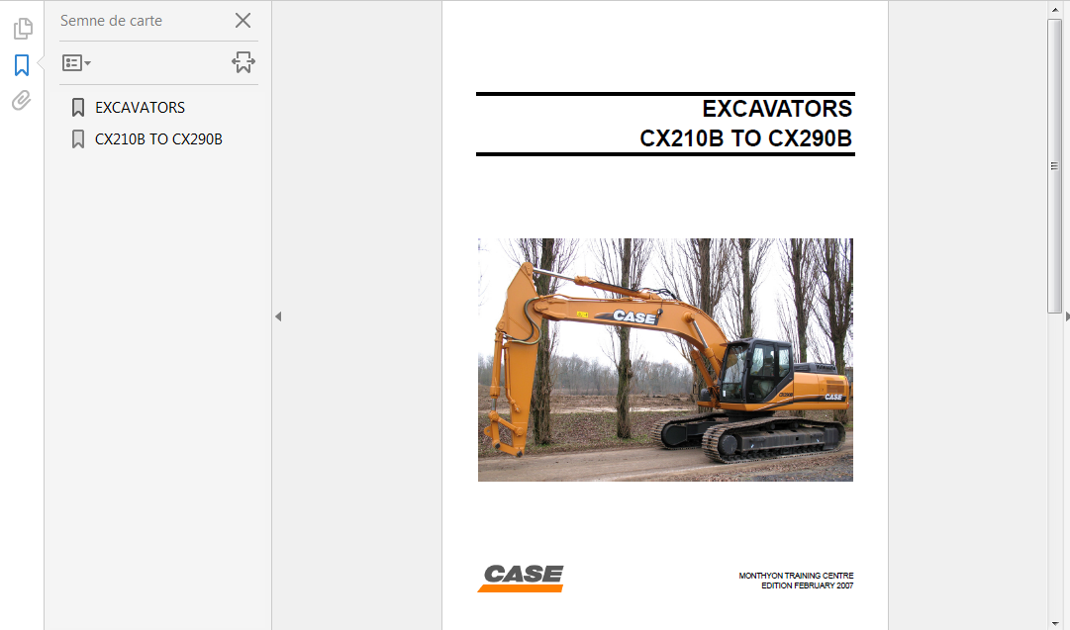This screenshot has height=630, width=1070.
Task: Click the scrollbar down arrow
Action: [1054, 623]
